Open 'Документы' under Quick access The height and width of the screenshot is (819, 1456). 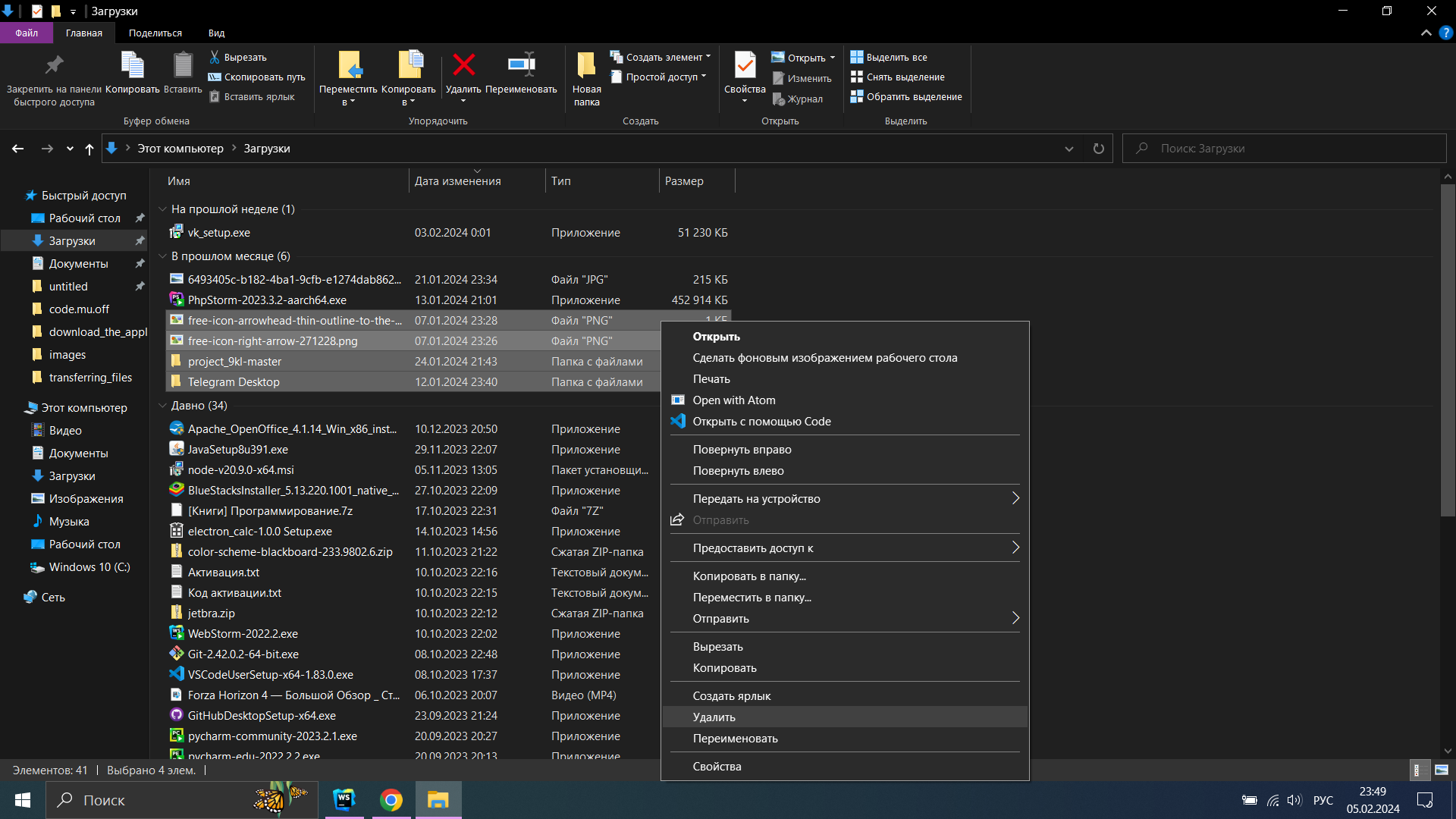pos(78,264)
